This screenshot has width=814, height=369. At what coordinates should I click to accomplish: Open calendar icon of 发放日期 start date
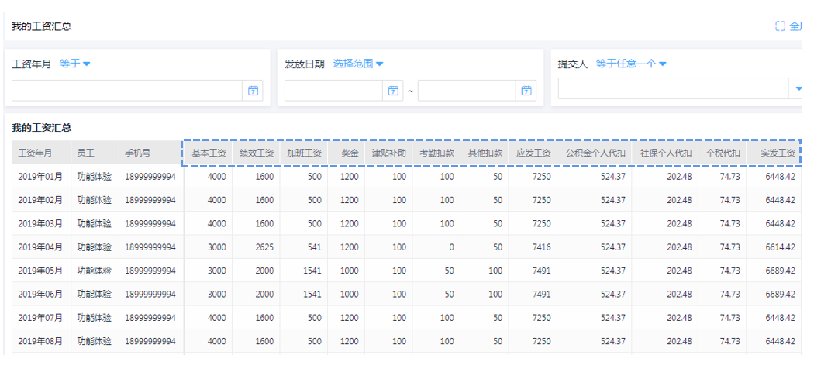(393, 91)
